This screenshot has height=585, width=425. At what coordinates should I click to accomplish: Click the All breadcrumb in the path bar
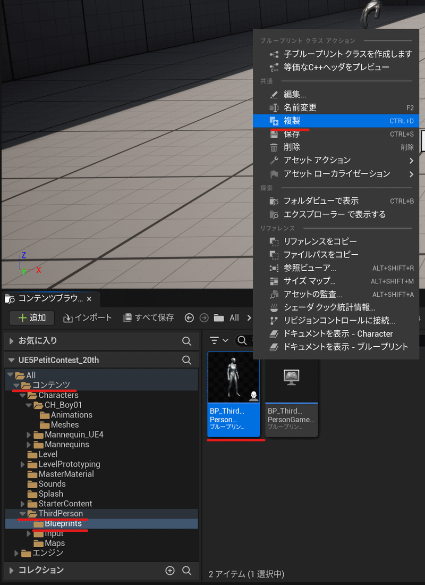click(234, 317)
